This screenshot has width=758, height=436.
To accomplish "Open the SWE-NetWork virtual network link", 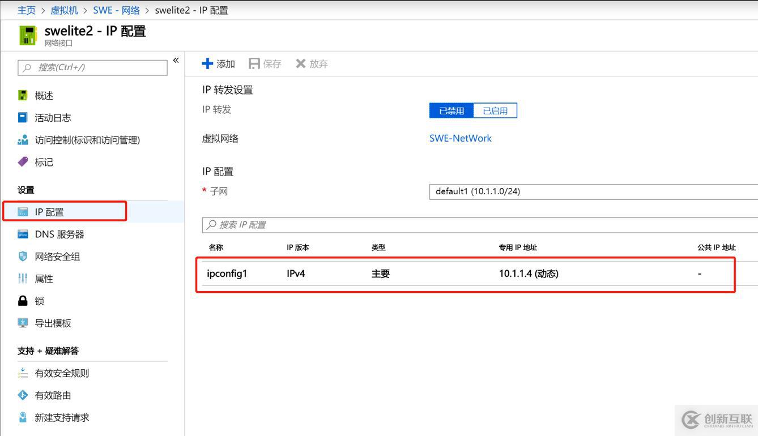I will (460, 138).
